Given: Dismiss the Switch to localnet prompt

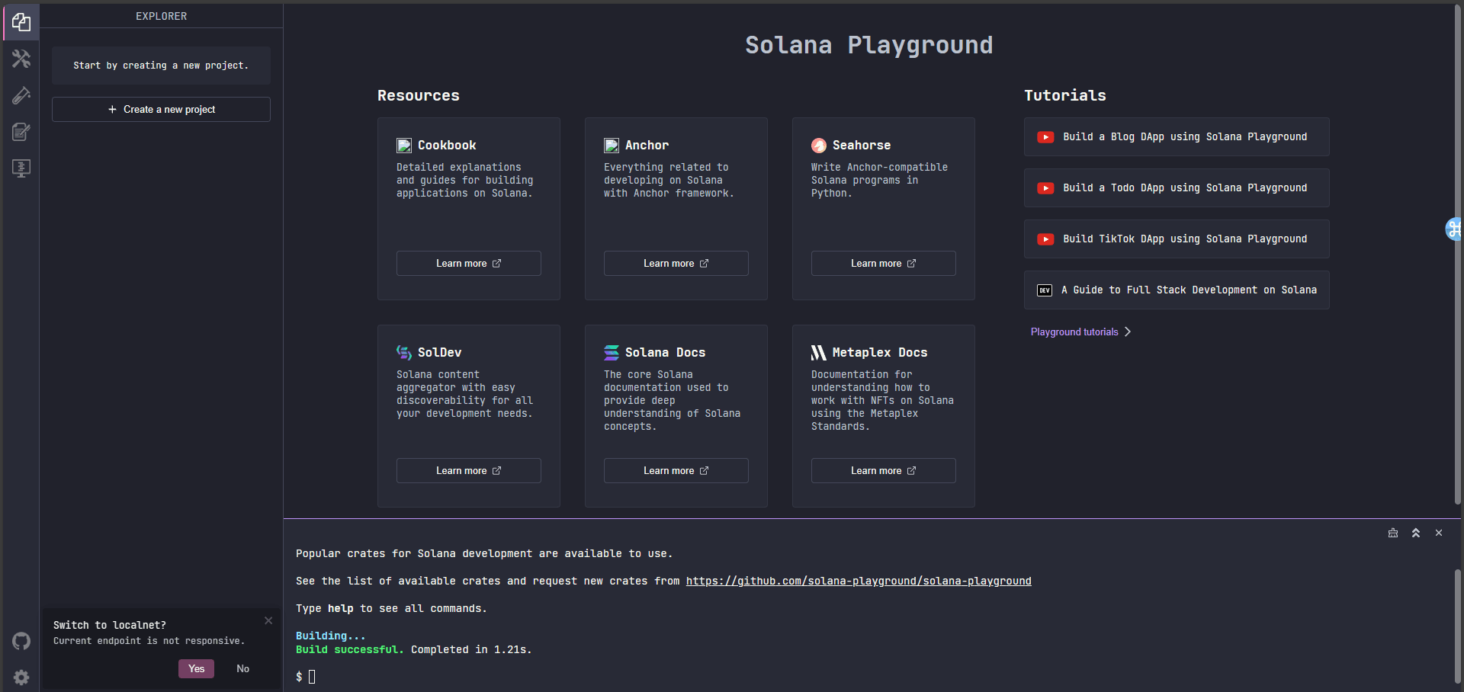Looking at the screenshot, I should pyautogui.click(x=268, y=620).
